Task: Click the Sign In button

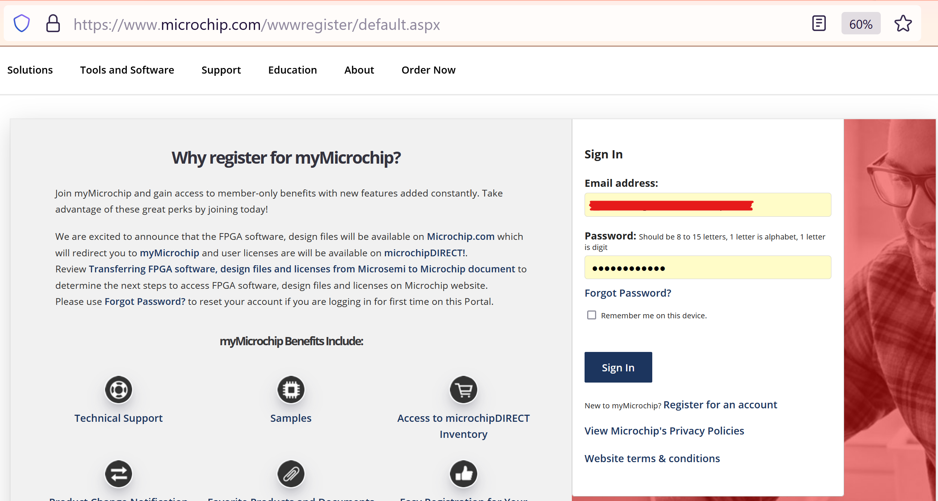Action: coord(618,367)
